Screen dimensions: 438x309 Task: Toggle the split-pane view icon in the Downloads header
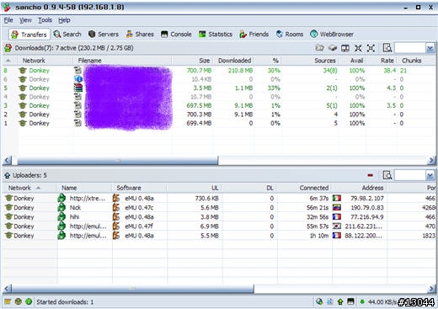tap(345, 48)
